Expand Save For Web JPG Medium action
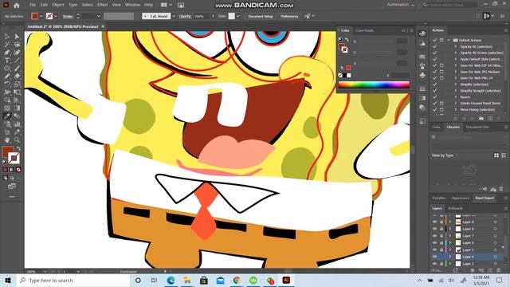The width and height of the screenshot is (510, 287). (455, 72)
